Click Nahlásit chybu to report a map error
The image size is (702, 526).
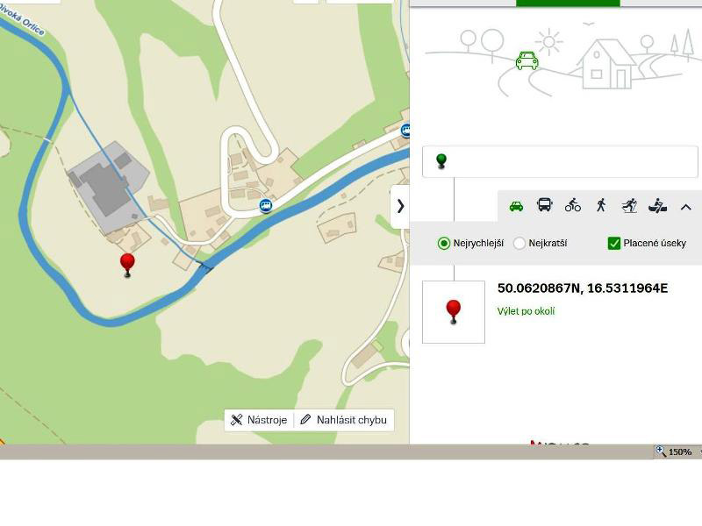click(x=343, y=420)
